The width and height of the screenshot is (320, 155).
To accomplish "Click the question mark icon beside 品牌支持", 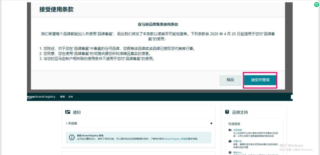I will (x=227, y=112).
